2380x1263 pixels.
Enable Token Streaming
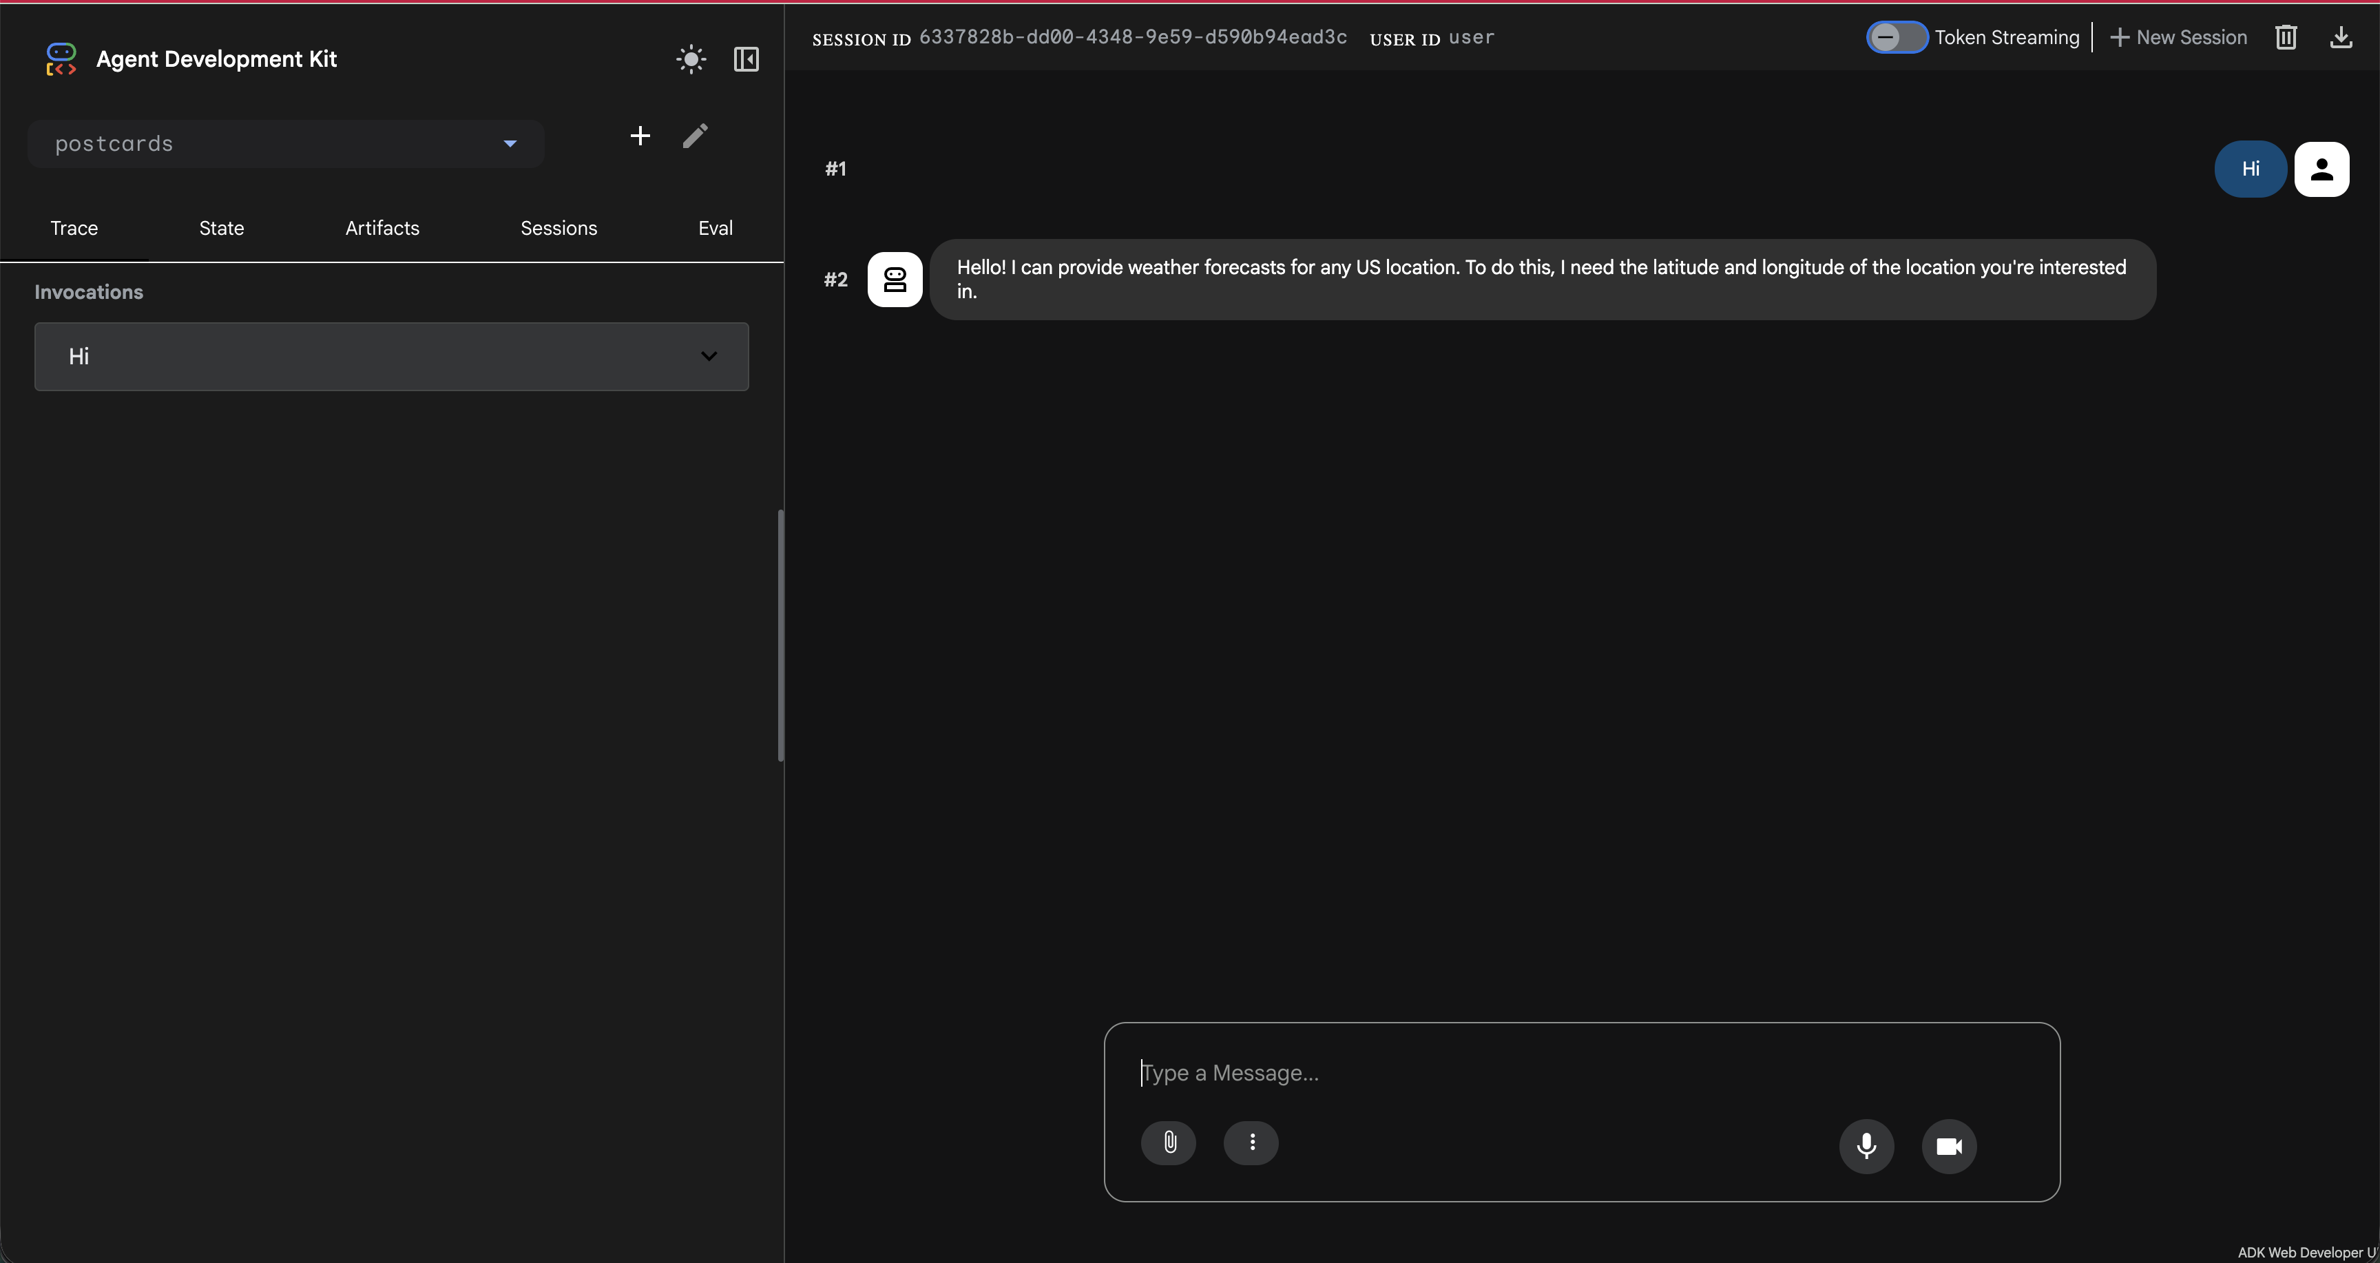click(1895, 37)
